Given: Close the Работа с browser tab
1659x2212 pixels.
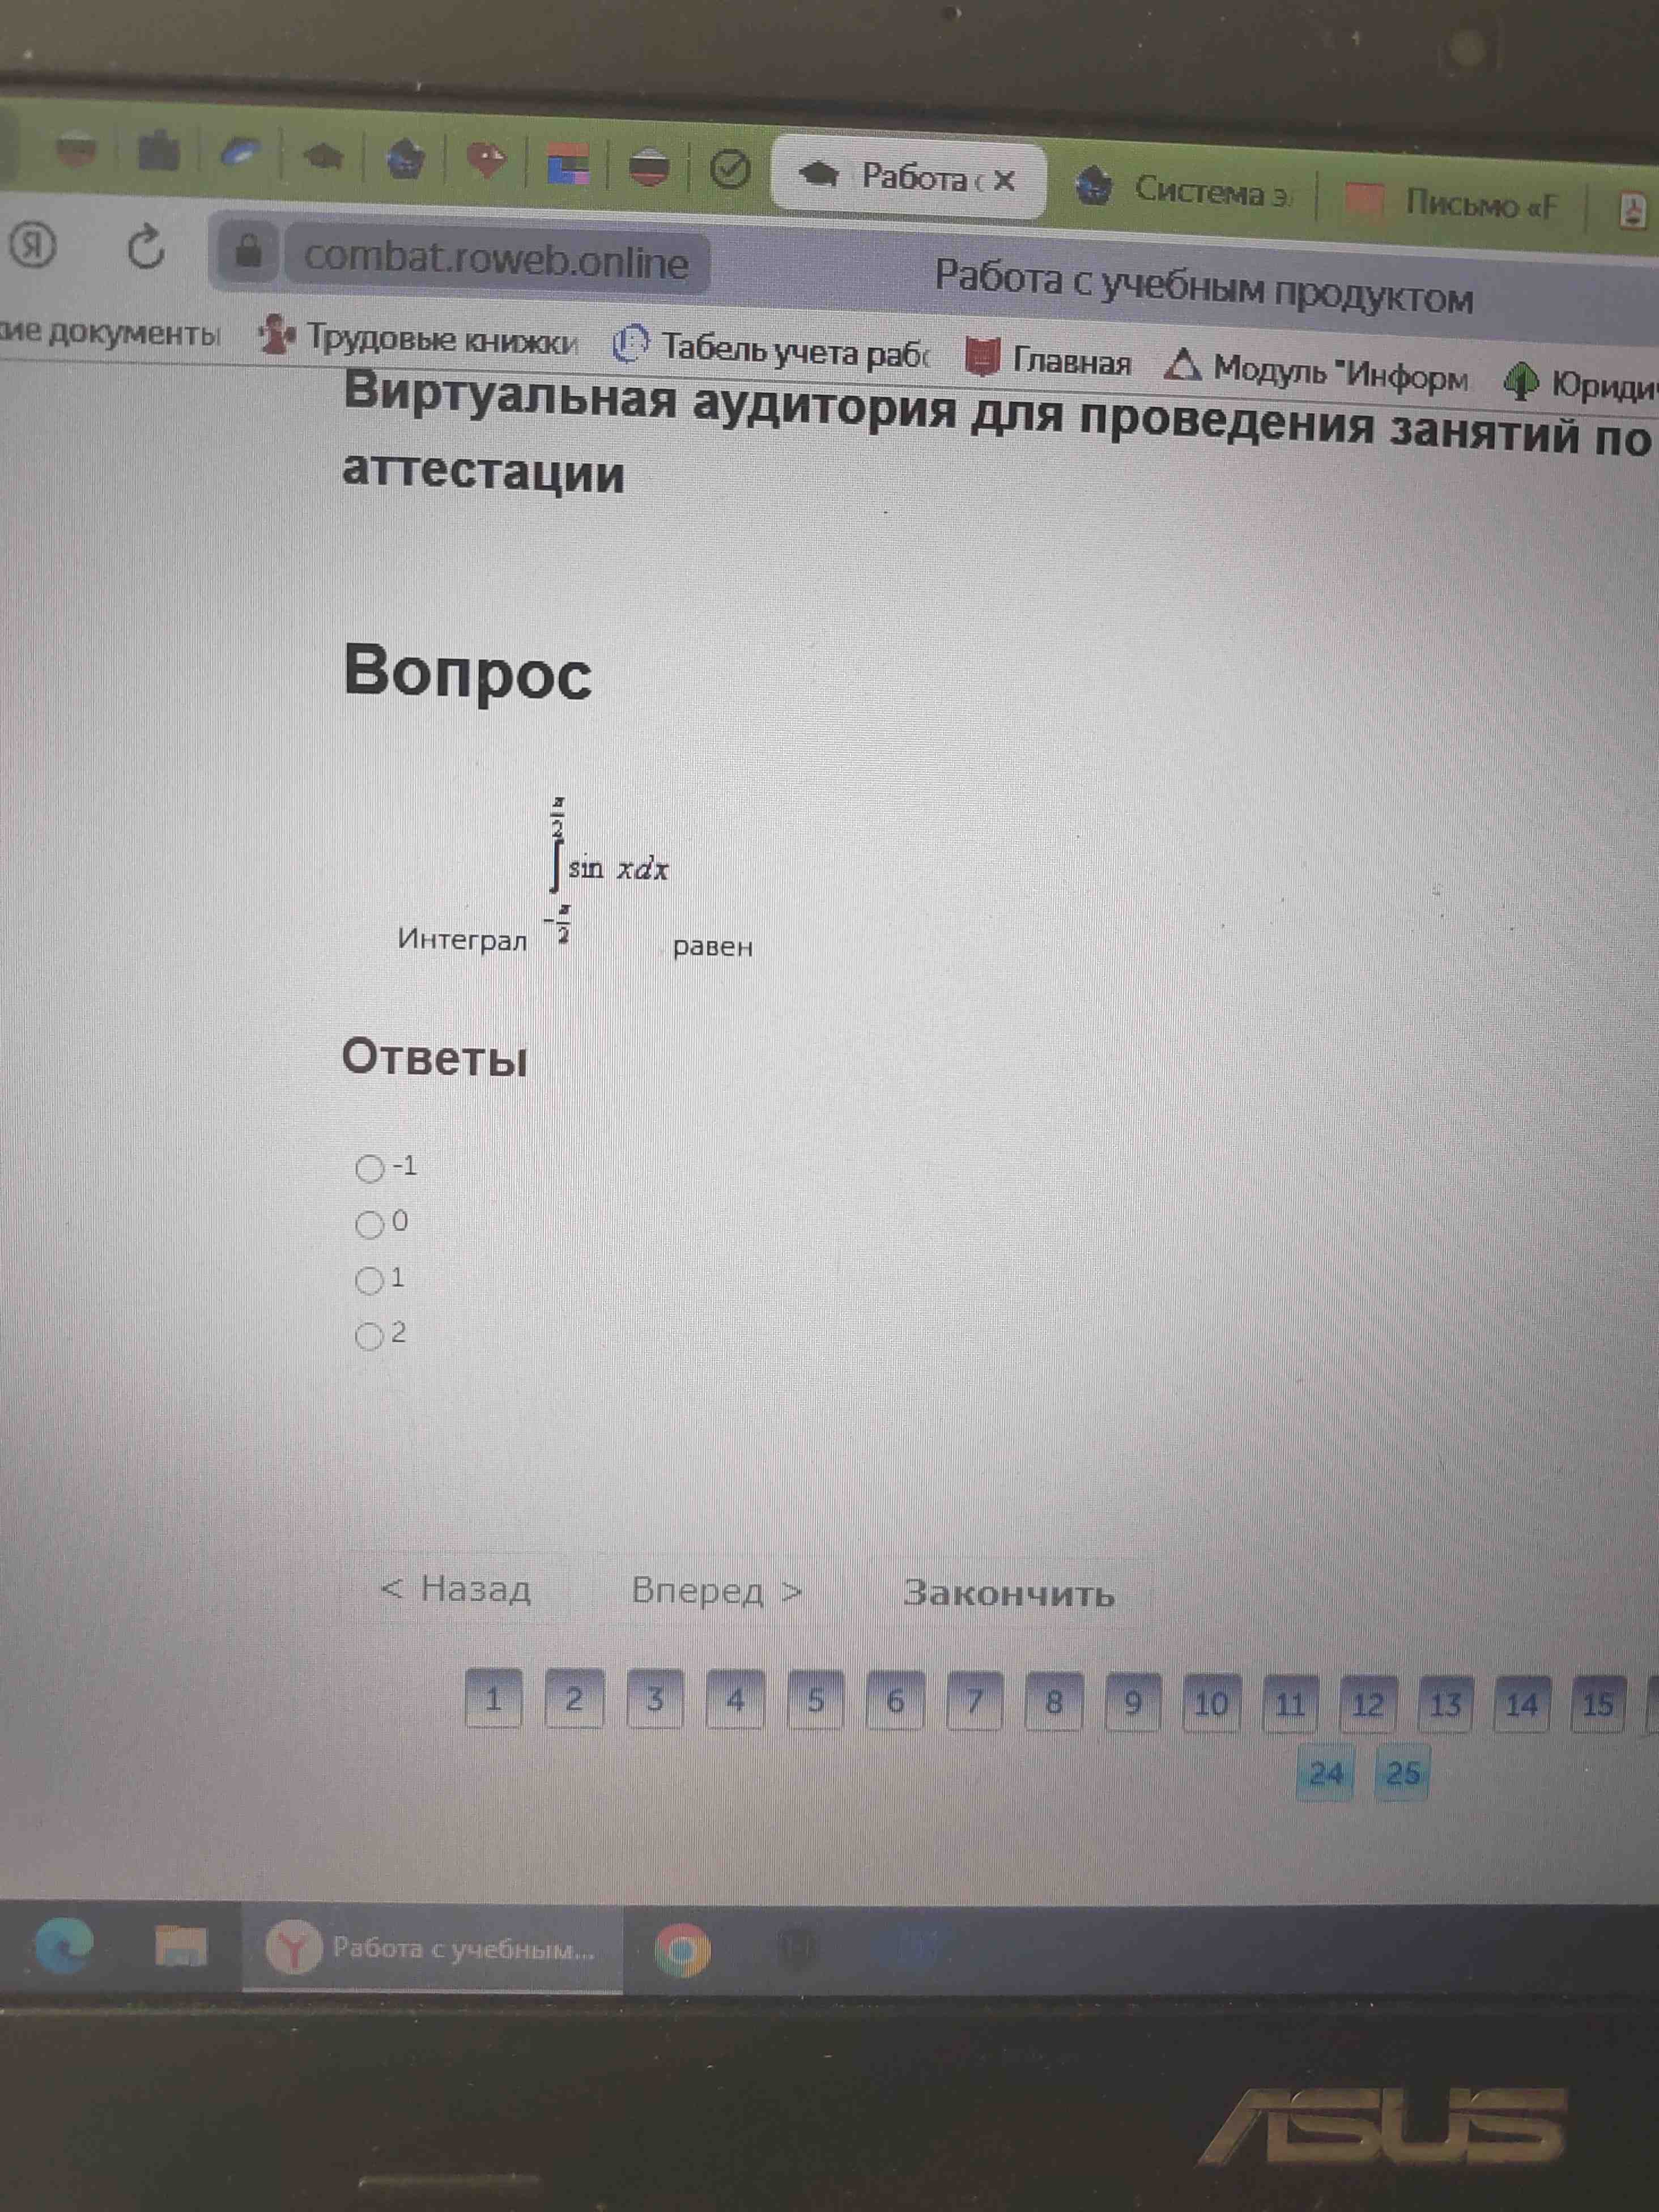Looking at the screenshot, I should pos(1004,181).
